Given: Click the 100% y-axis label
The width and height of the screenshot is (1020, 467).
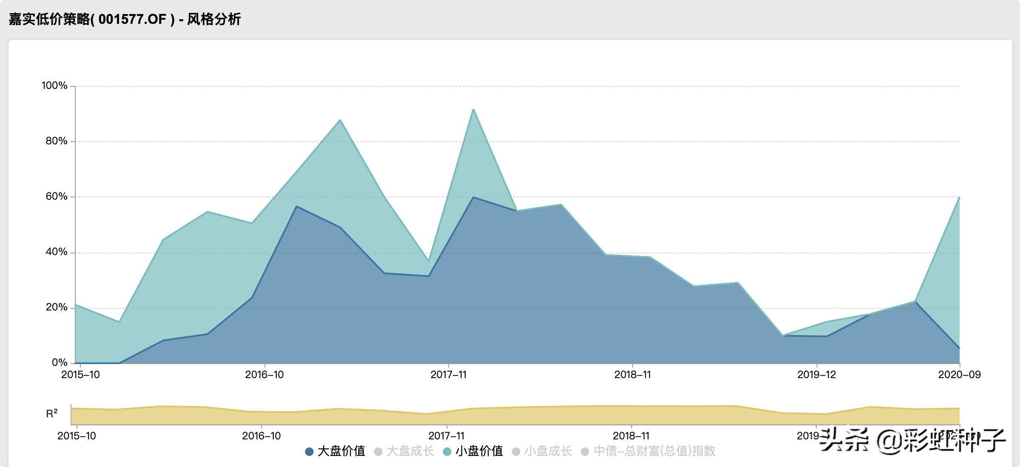Looking at the screenshot, I should click(x=54, y=85).
